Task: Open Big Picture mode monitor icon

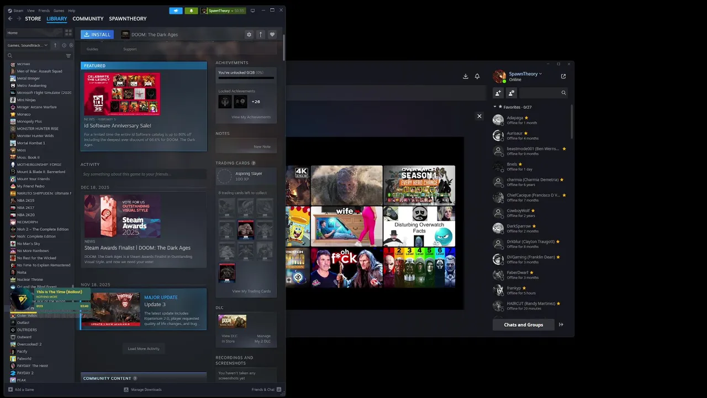Action: pyautogui.click(x=252, y=11)
